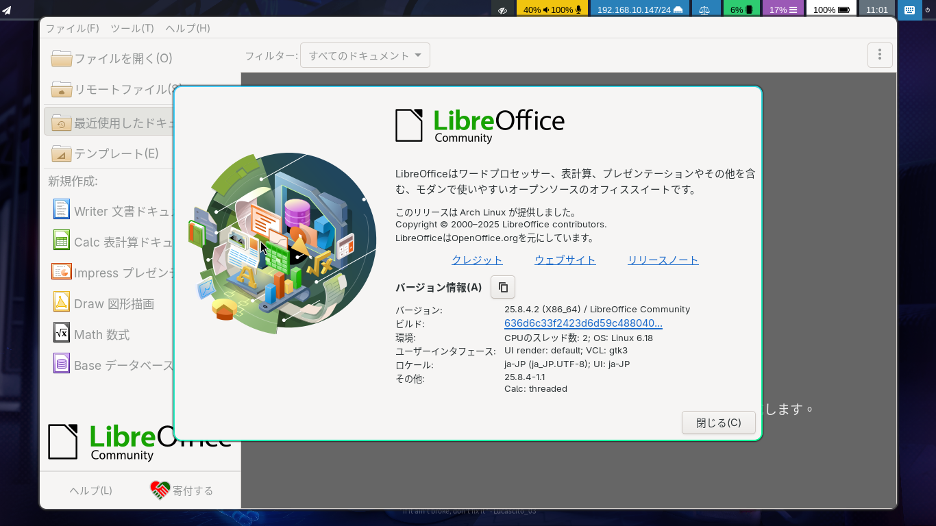Select the 最近使用したドキュメント sidebar entry
This screenshot has width=936, height=526.
[108, 123]
